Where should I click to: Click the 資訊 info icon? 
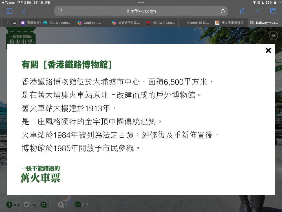coord(9,204)
